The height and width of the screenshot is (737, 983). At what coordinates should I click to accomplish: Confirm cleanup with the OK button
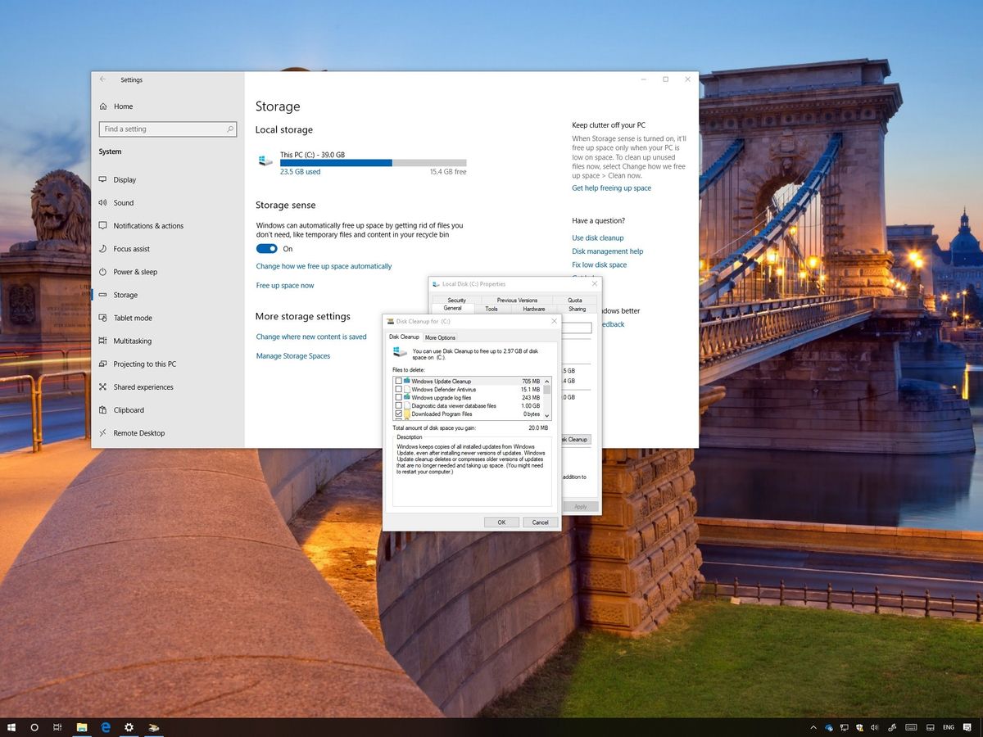501,522
